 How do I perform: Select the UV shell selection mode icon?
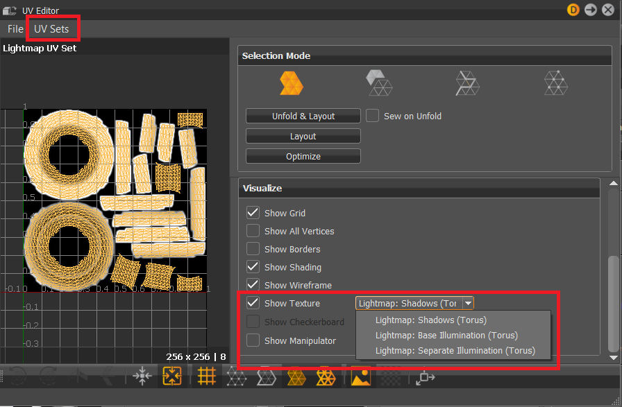coord(291,83)
